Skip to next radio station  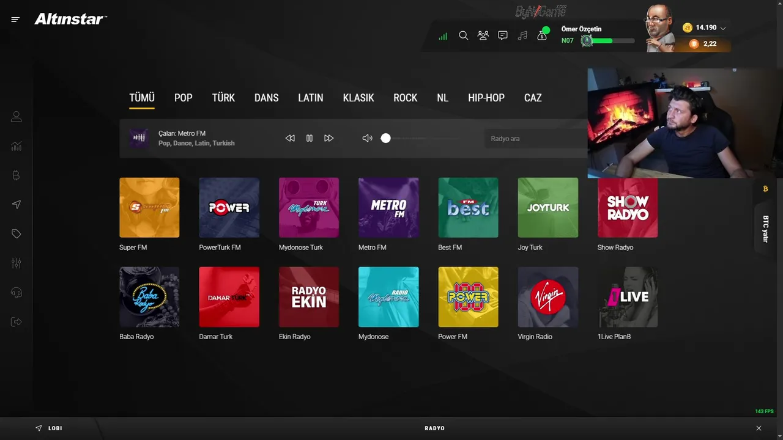(x=328, y=138)
